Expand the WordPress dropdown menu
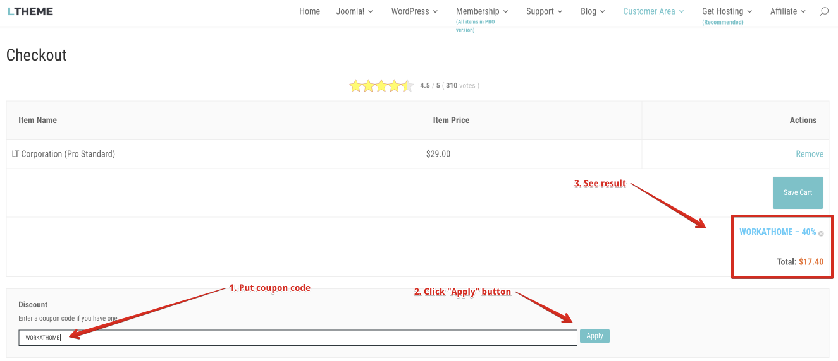Screen dimensions: 838x361 415,11
